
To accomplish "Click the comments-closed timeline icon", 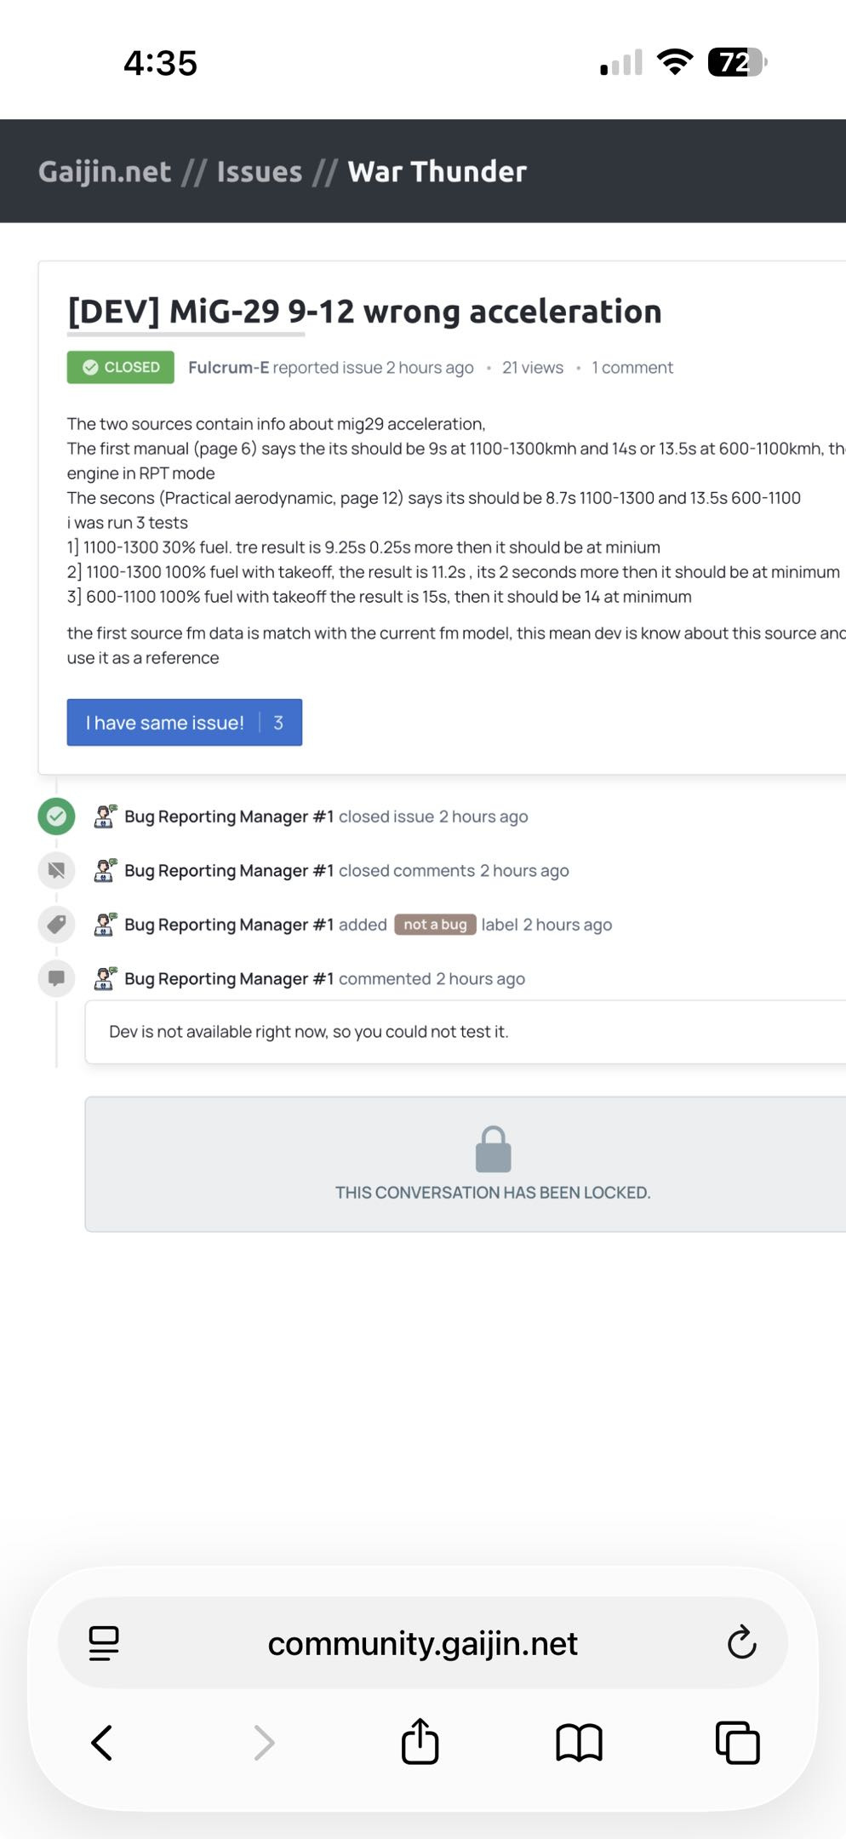I will (x=56, y=870).
